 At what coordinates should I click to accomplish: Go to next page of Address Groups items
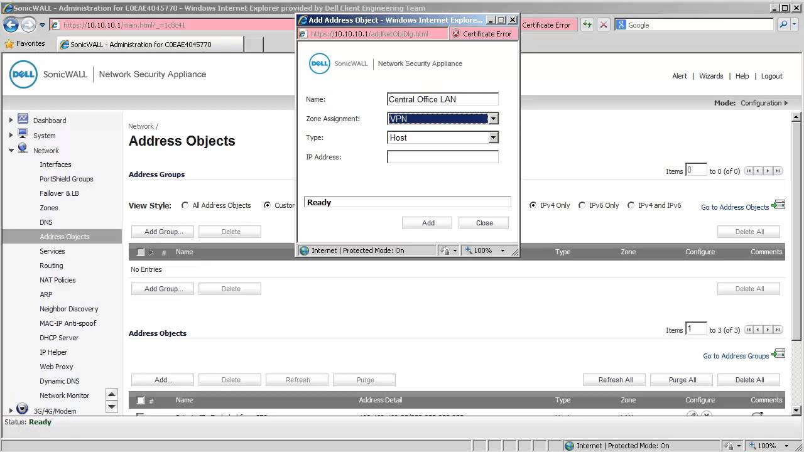[x=768, y=171]
